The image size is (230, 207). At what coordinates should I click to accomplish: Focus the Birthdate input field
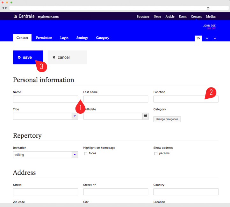coord(113,116)
